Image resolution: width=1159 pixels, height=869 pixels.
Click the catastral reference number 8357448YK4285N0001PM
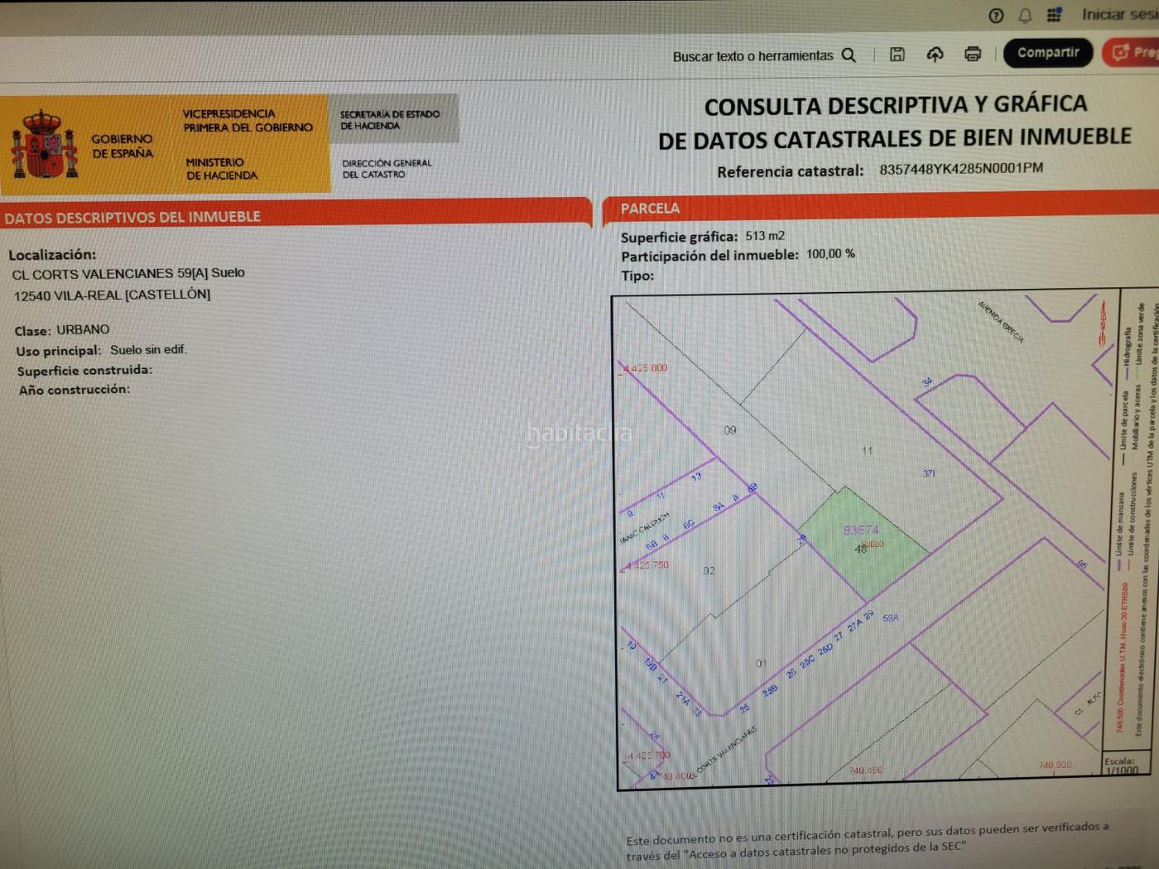(x=960, y=169)
